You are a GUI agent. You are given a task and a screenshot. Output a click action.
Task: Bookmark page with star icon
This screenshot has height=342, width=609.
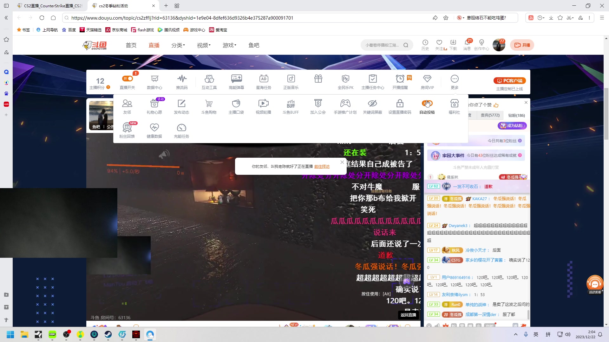click(446, 18)
